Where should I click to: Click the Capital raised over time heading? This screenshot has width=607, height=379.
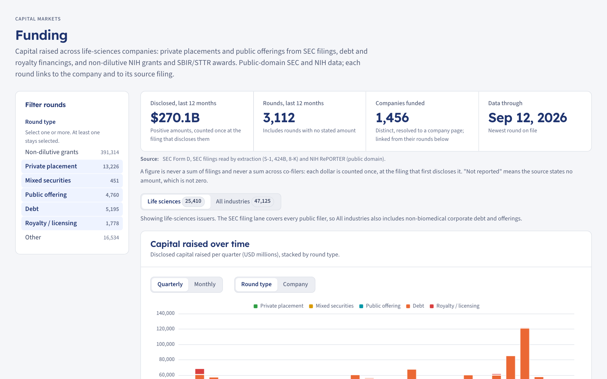pos(200,244)
